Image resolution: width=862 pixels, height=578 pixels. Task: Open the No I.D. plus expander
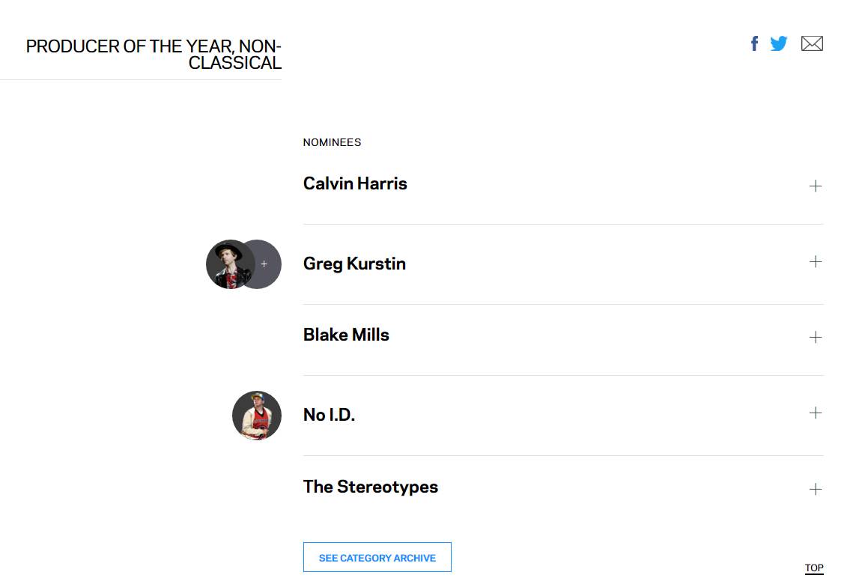[x=816, y=413]
